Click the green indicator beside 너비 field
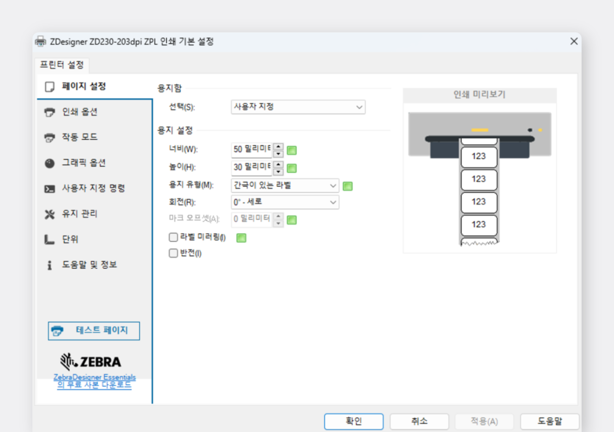This screenshot has width=614, height=432. click(x=291, y=150)
